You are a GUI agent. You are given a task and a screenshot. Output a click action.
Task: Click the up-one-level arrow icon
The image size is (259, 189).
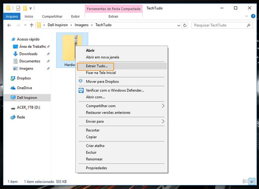tap(32, 25)
